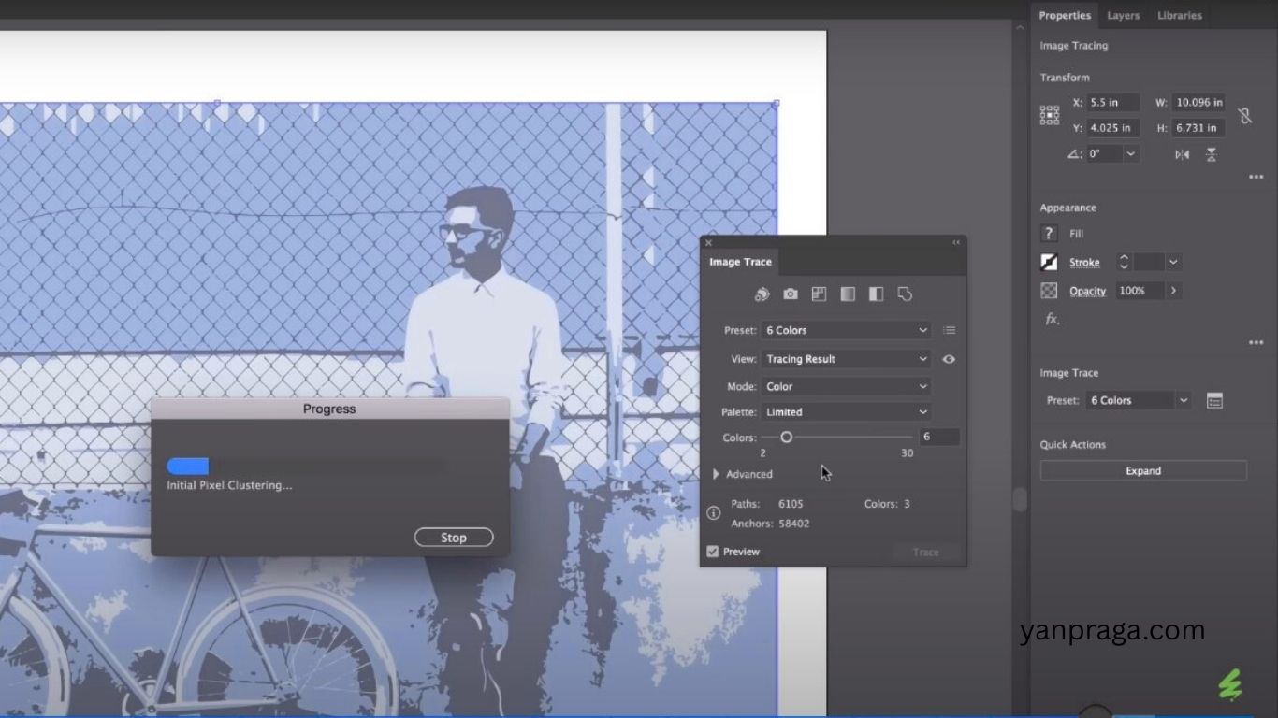Open the Mode dropdown set to Color
Image resolution: width=1278 pixels, height=718 pixels.
coord(846,386)
